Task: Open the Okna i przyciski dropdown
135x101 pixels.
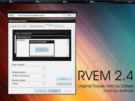Action: (x=28, y=68)
